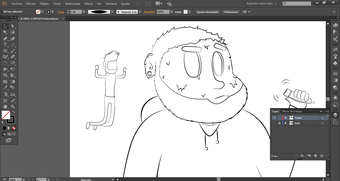The height and width of the screenshot is (181, 340).
Task: Switch to Mesas de trabajo tab
Action: [x=292, y=111]
